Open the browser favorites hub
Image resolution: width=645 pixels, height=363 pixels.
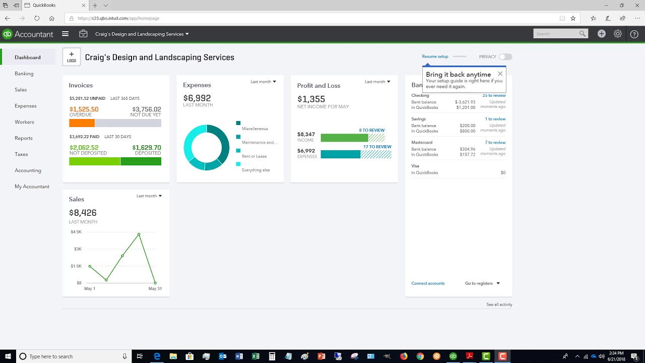tap(593, 18)
